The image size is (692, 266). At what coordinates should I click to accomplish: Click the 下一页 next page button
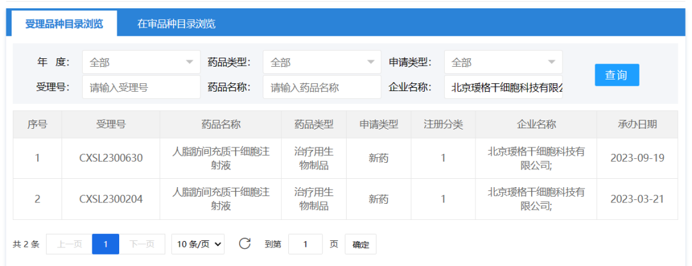pyautogui.click(x=142, y=244)
